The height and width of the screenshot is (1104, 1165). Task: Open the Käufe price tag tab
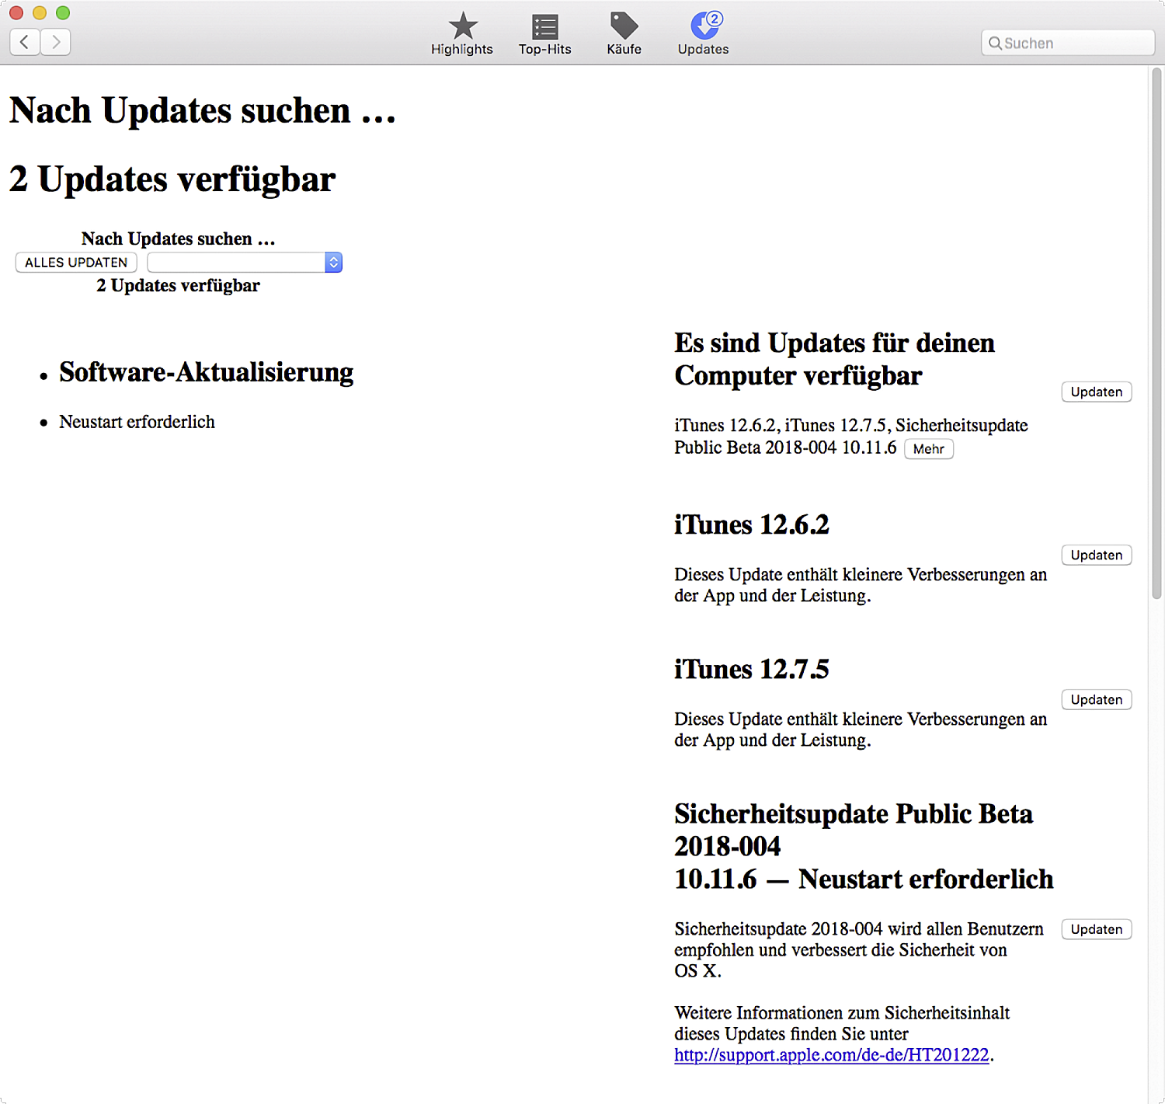click(624, 34)
